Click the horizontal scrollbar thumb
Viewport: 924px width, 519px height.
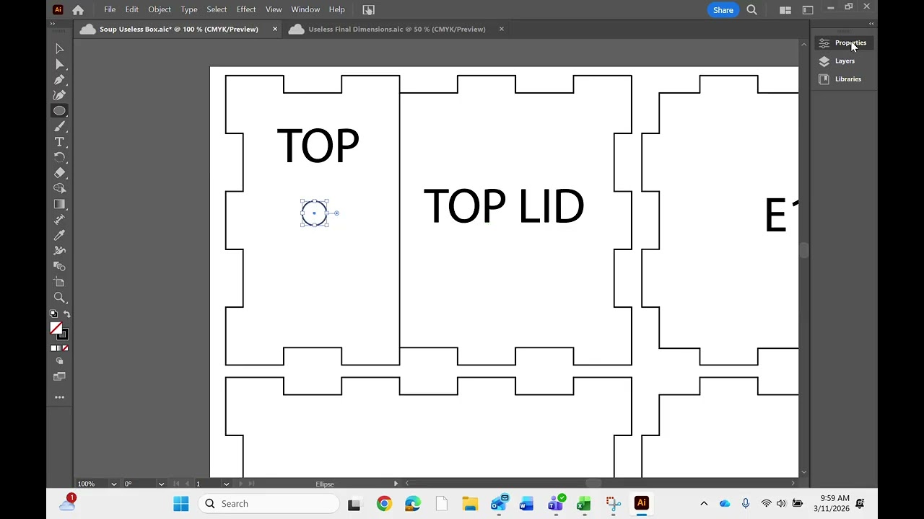pos(593,484)
